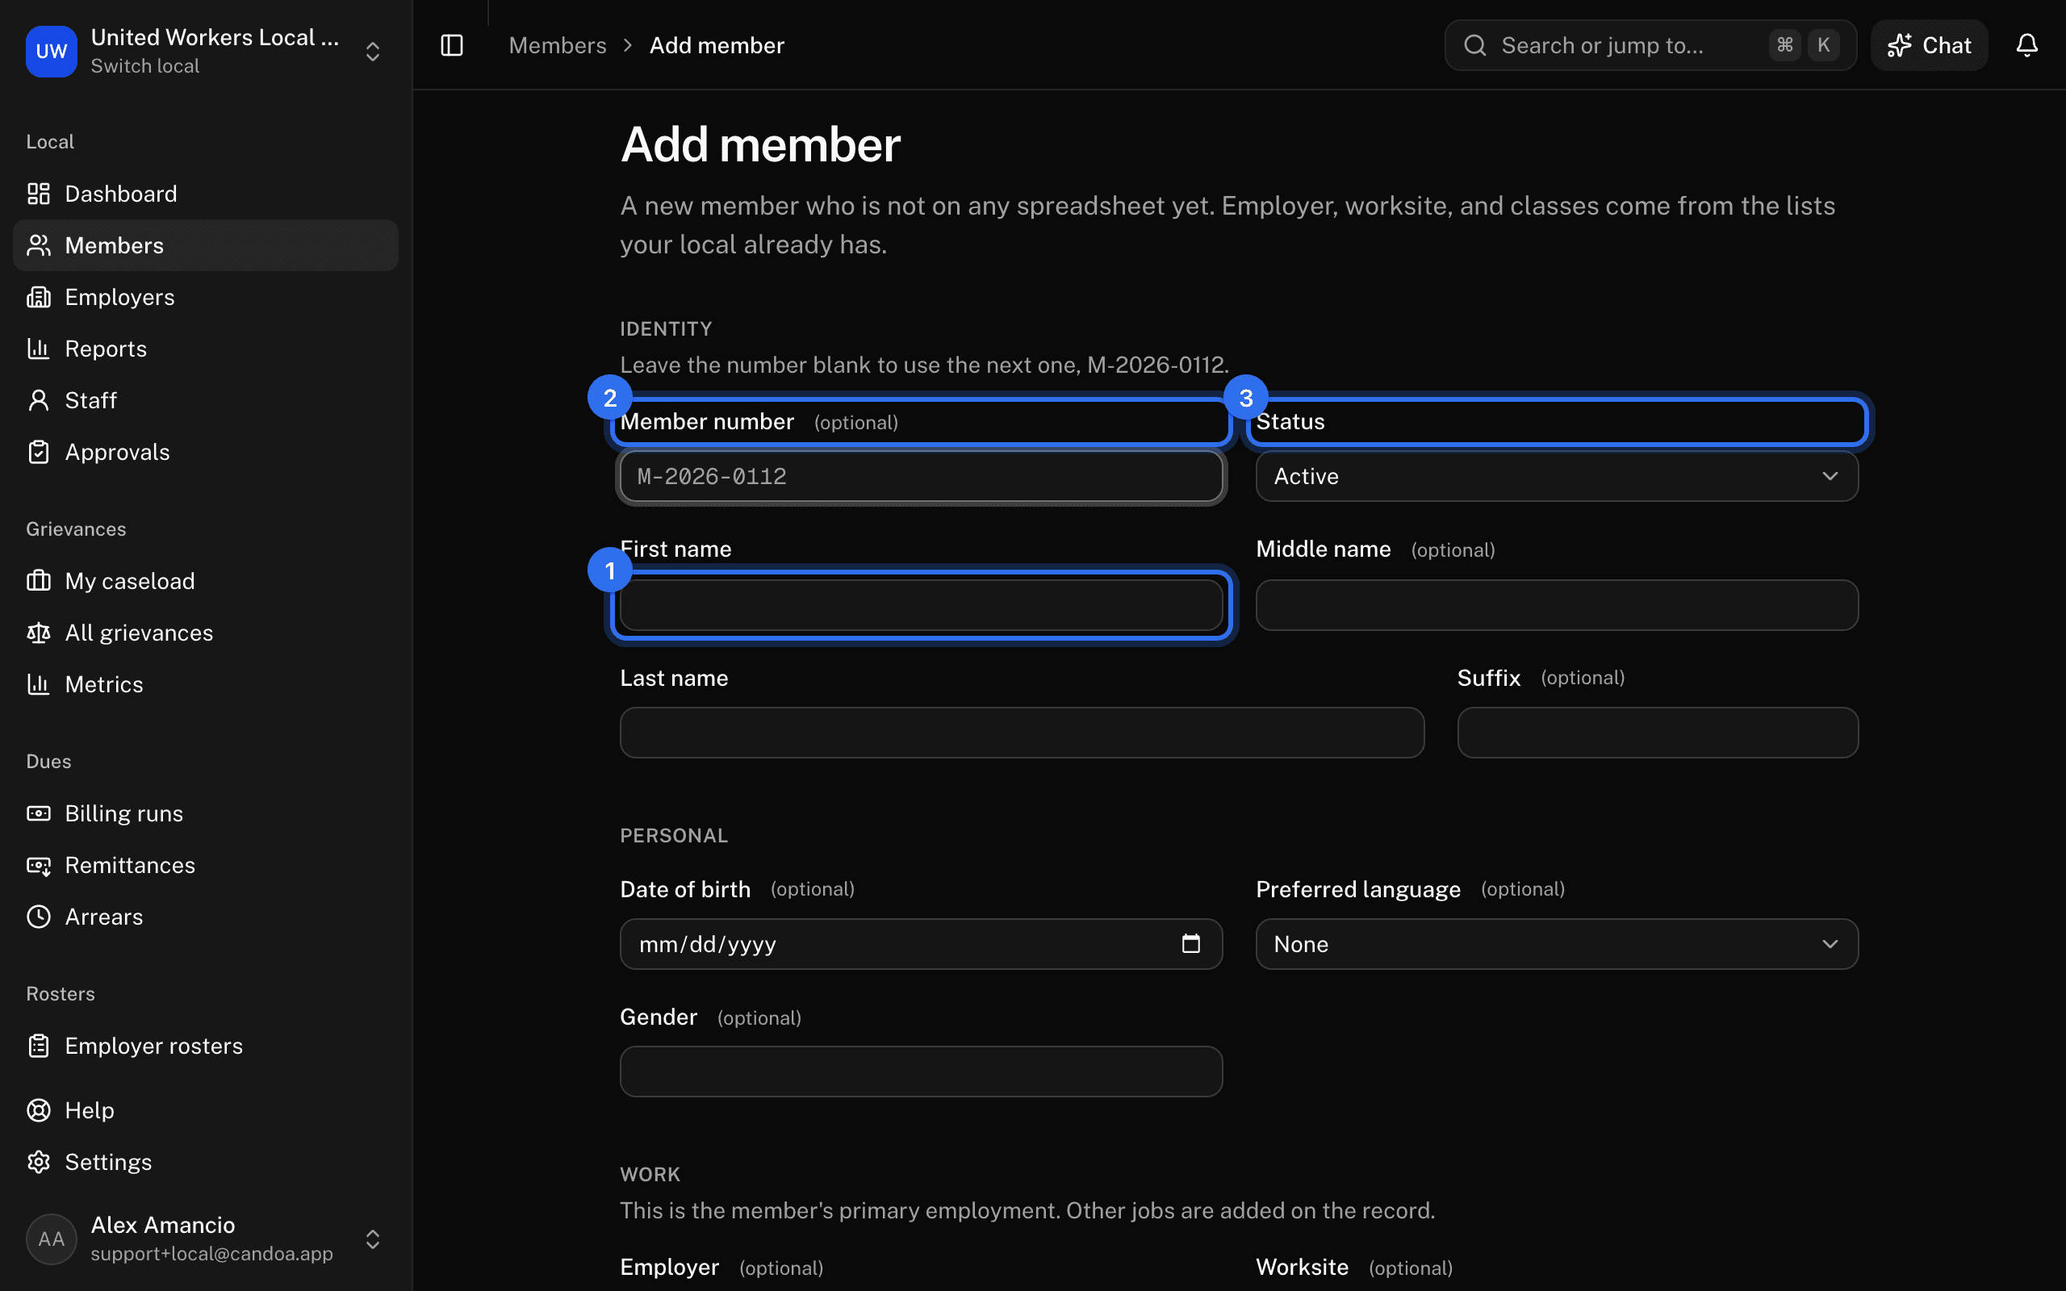Click the My caseload briefcase icon
This screenshot has height=1291, width=2066.
(x=39, y=581)
